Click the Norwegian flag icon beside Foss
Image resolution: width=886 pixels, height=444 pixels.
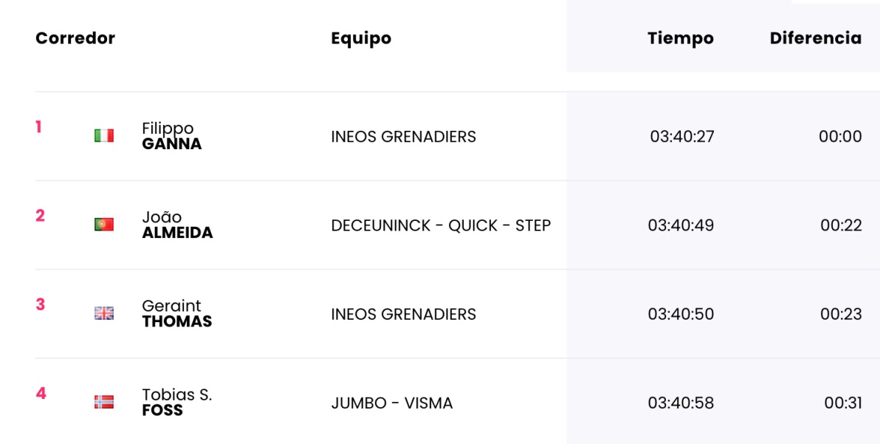click(x=104, y=402)
